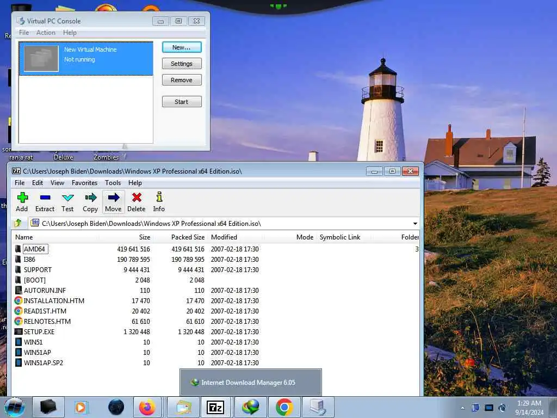Open the Help menu in 7-Zip
This screenshot has width=557, height=418.
(135, 183)
